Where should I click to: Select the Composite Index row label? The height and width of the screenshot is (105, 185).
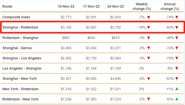[16, 17]
